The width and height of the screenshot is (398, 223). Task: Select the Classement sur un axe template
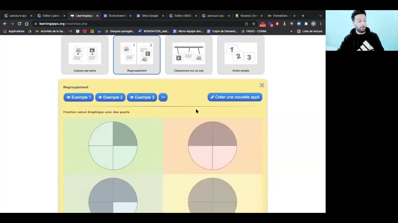click(189, 55)
